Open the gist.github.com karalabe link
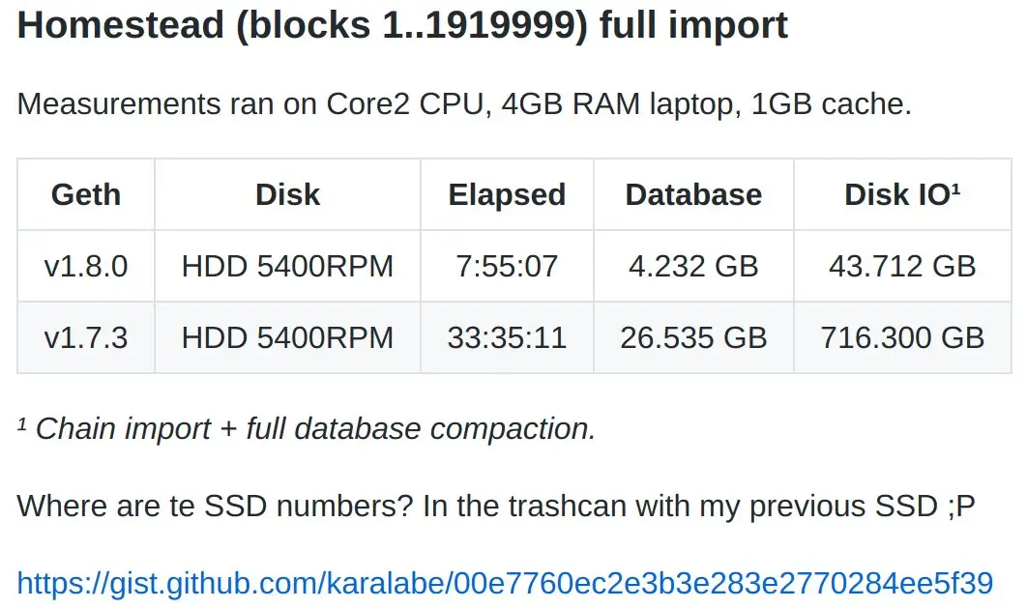1027x609 pixels. click(505, 582)
